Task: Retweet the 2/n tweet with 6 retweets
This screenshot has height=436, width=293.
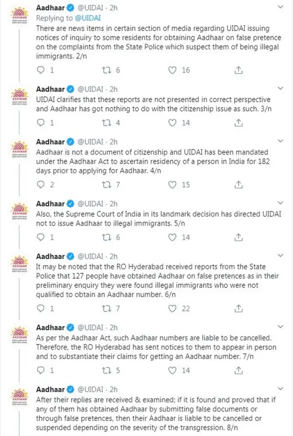Action: [x=107, y=70]
